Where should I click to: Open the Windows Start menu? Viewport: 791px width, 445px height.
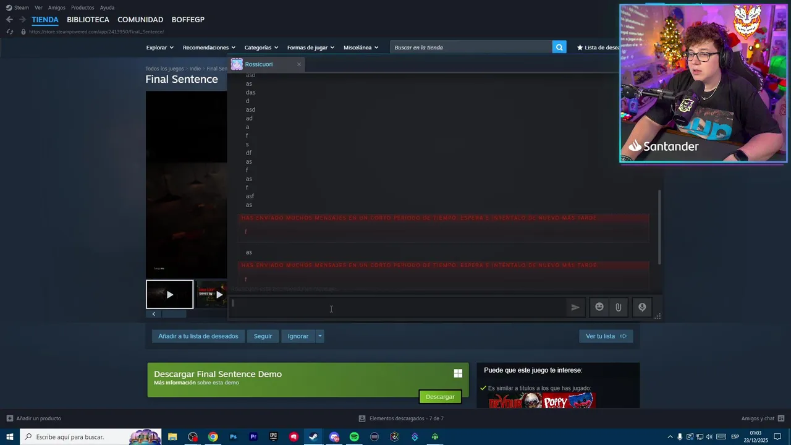point(10,437)
